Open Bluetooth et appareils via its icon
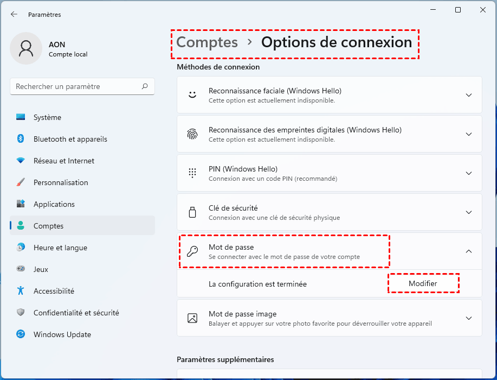This screenshot has height=380, width=497. click(x=21, y=139)
